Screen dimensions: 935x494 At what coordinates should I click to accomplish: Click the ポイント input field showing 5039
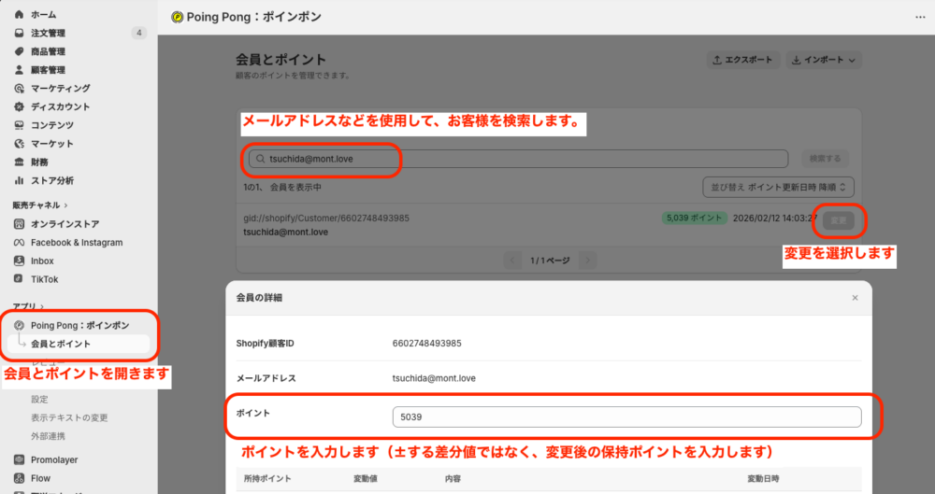coord(626,417)
